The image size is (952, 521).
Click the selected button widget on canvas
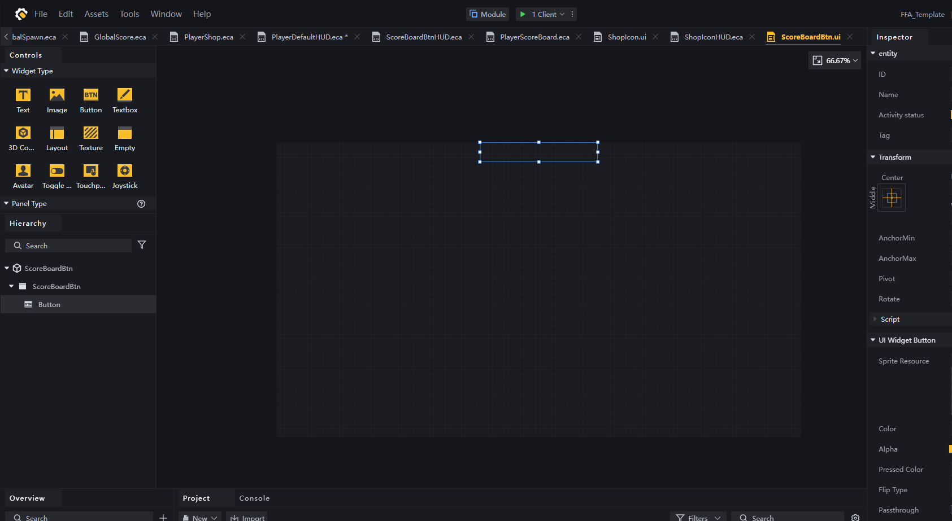pos(538,152)
